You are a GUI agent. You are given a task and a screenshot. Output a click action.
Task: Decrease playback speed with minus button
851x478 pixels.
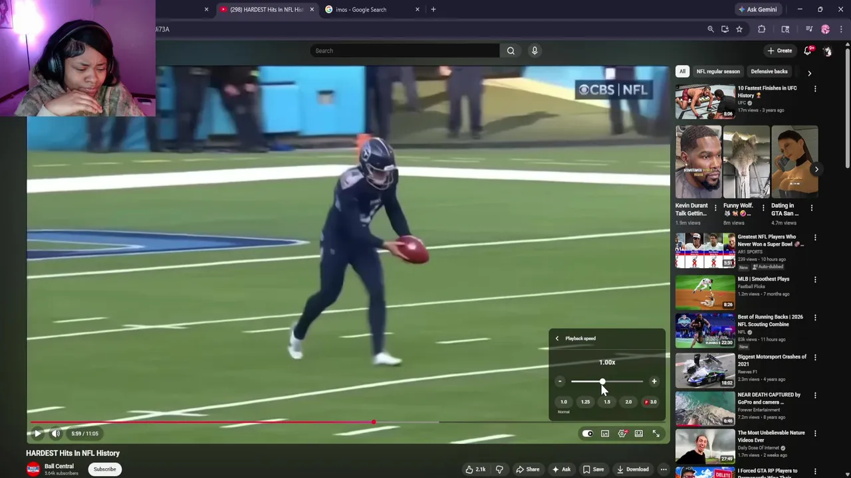pos(560,381)
